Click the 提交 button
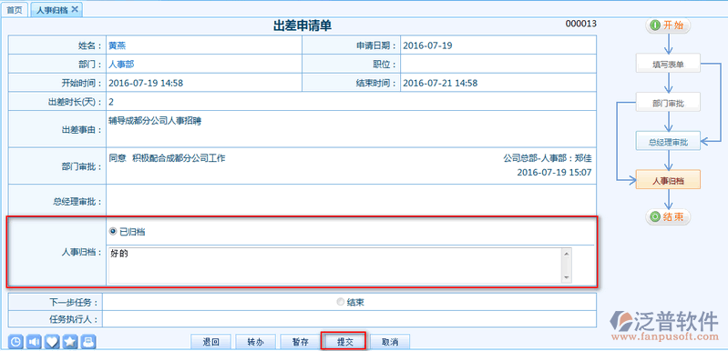The height and width of the screenshot is (351, 728). 344,342
